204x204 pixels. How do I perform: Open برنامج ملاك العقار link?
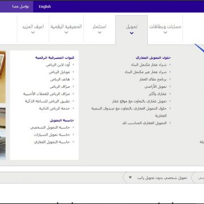pos(153,79)
